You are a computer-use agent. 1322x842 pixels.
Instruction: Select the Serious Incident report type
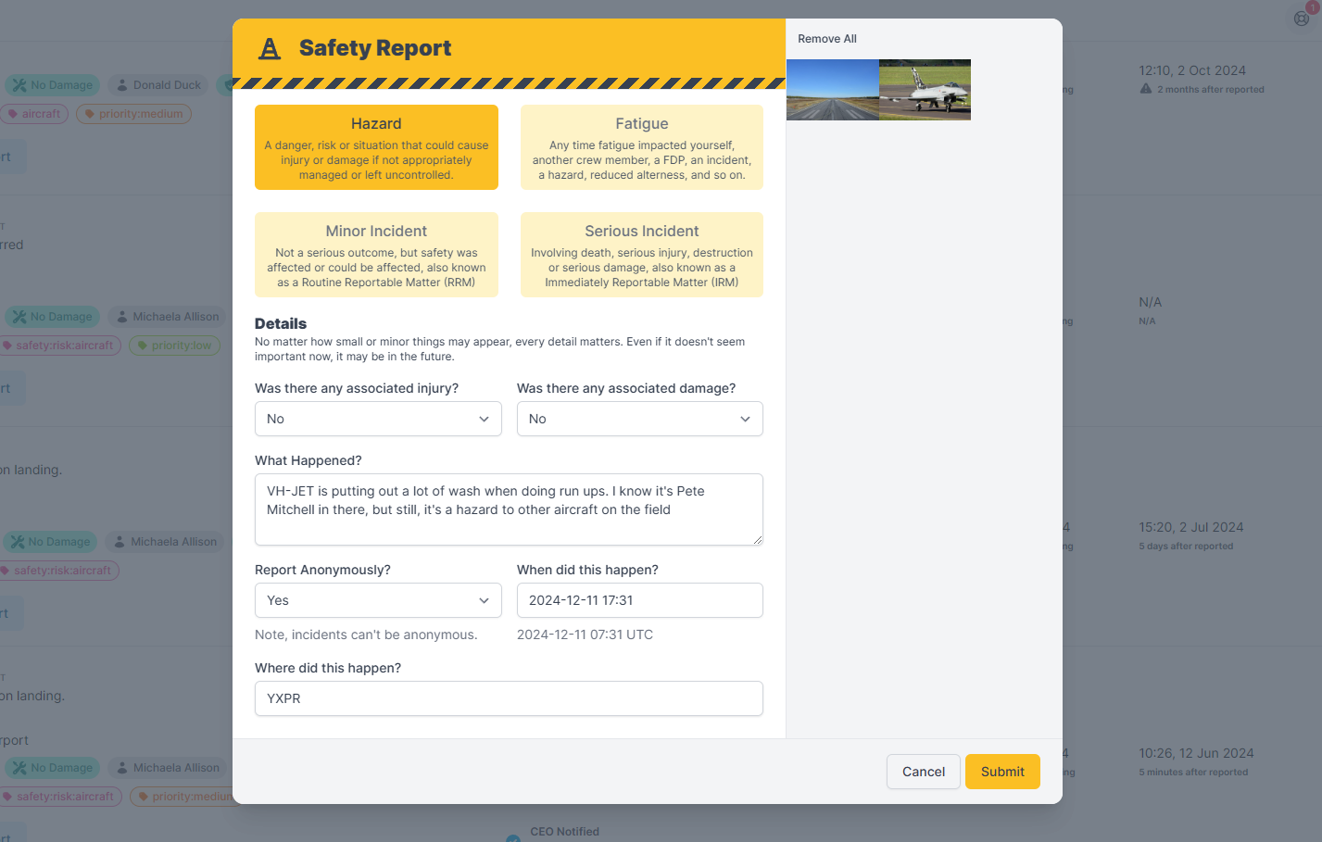pyautogui.click(x=640, y=255)
